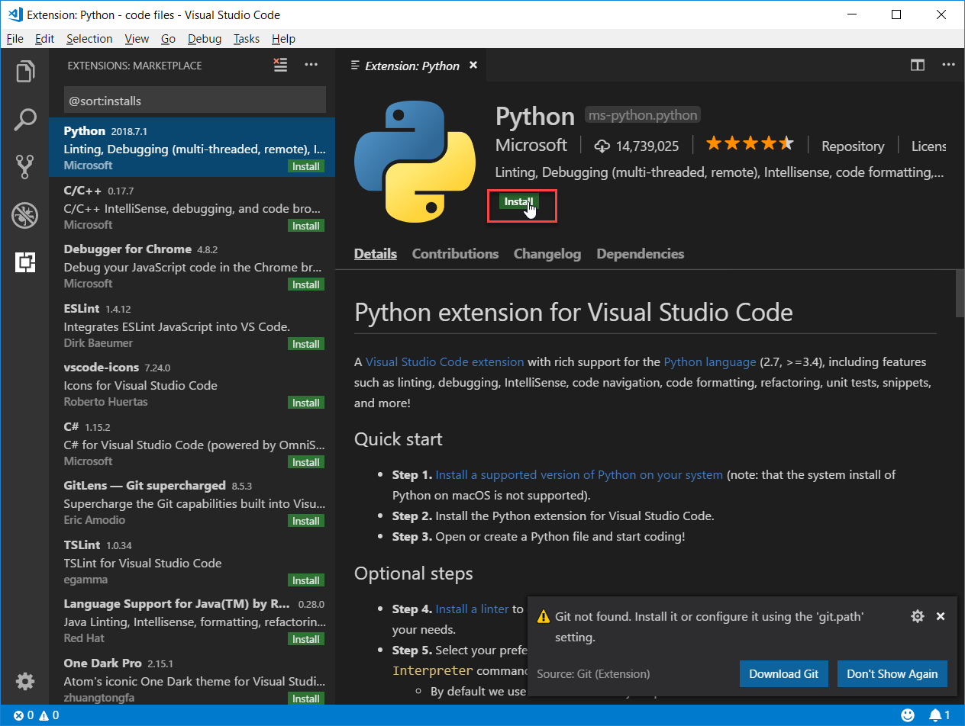Open the Source Control view icon
The width and height of the screenshot is (965, 726).
pyautogui.click(x=25, y=166)
